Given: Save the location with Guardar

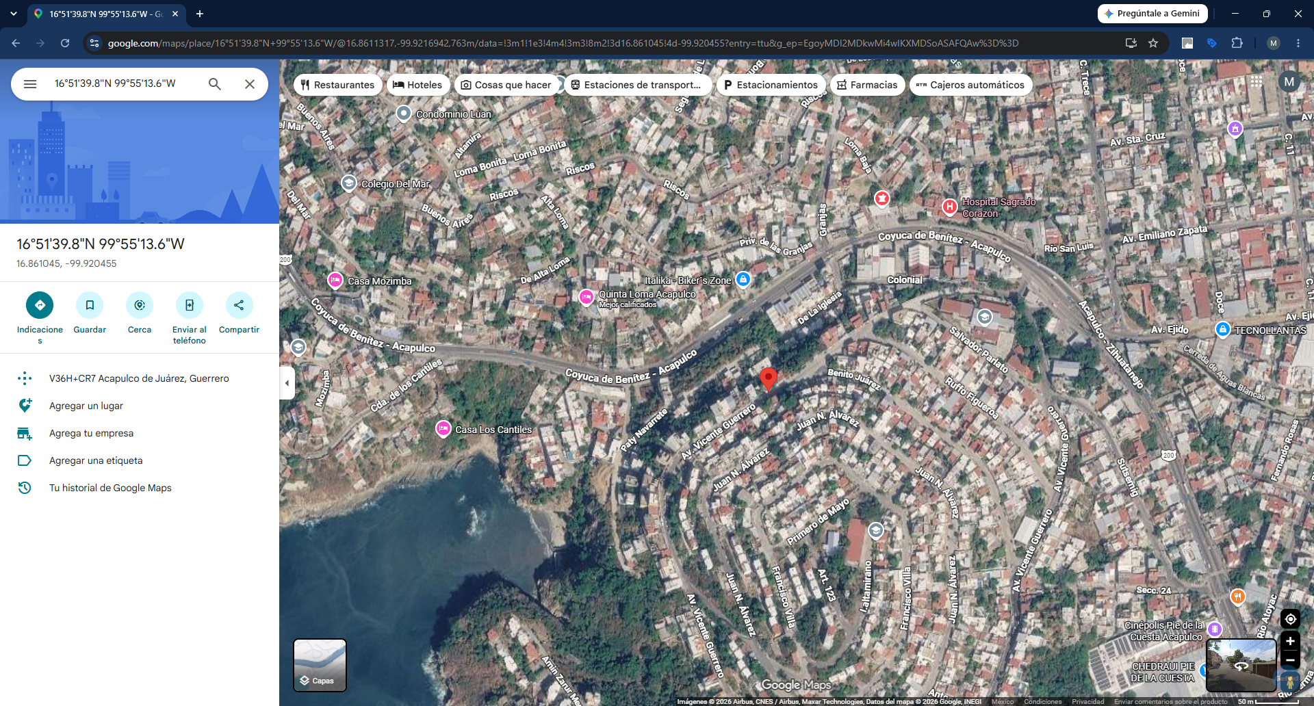Looking at the screenshot, I should pyautogui.click(x=90, y=305).
